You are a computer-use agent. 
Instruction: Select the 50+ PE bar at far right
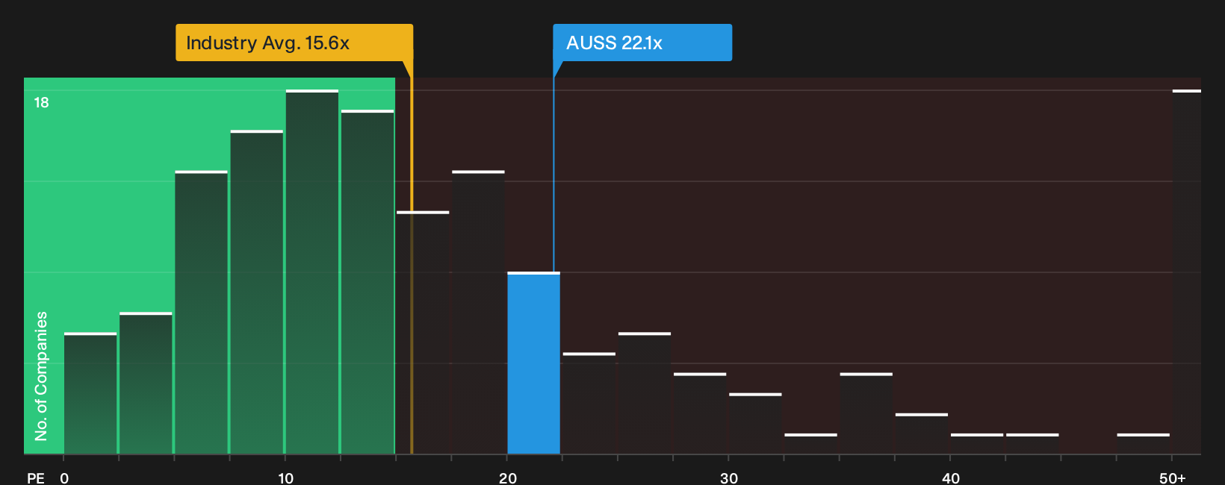coord(1186,272)
